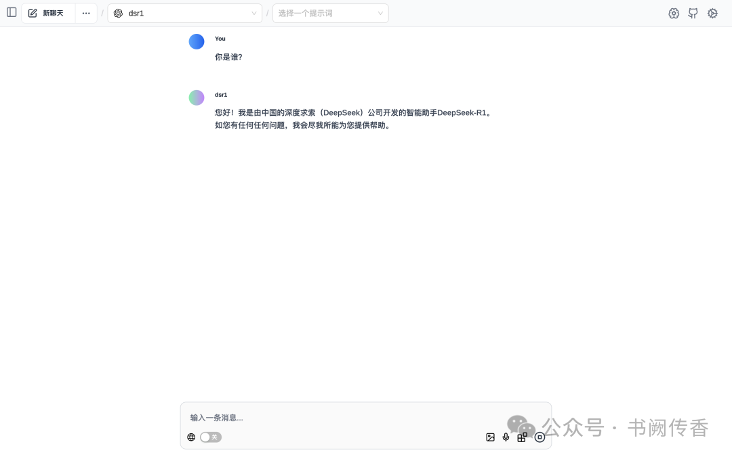Expand the 选择一个提示词 prompt dropdown
The height and width of the screenshot is (457, 732).
click(x=331, y=13)
